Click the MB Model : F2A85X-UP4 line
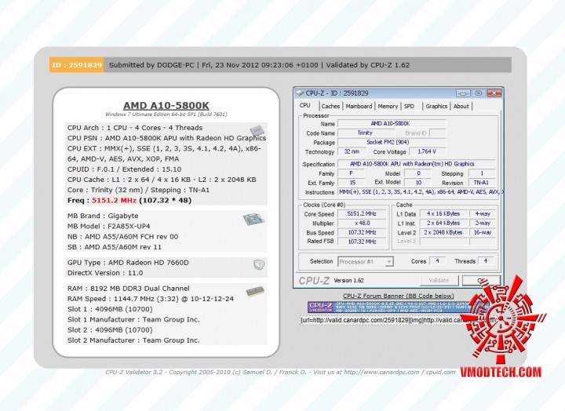 [x=109, y=226]
